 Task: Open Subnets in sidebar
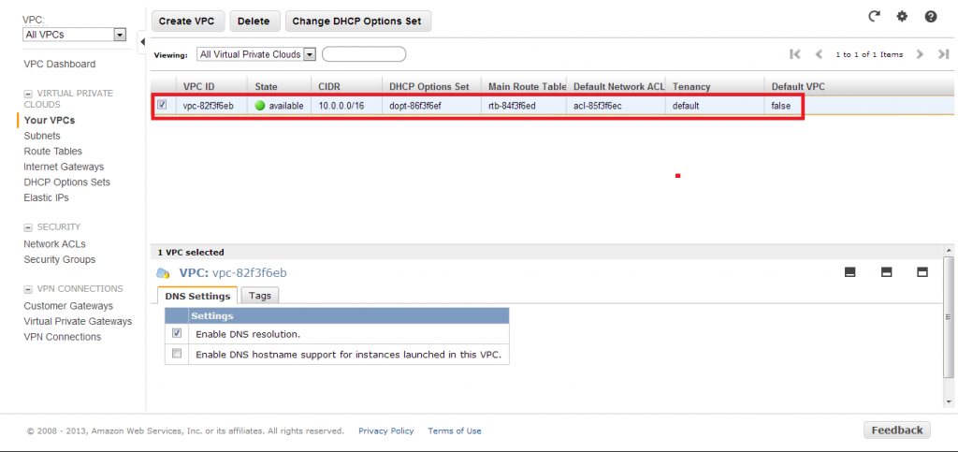pyautogui.click(x=42, y=136)
